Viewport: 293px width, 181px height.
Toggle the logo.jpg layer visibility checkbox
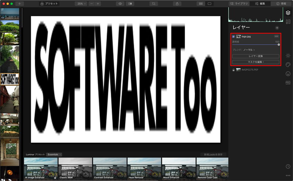[x=233, y=36]
